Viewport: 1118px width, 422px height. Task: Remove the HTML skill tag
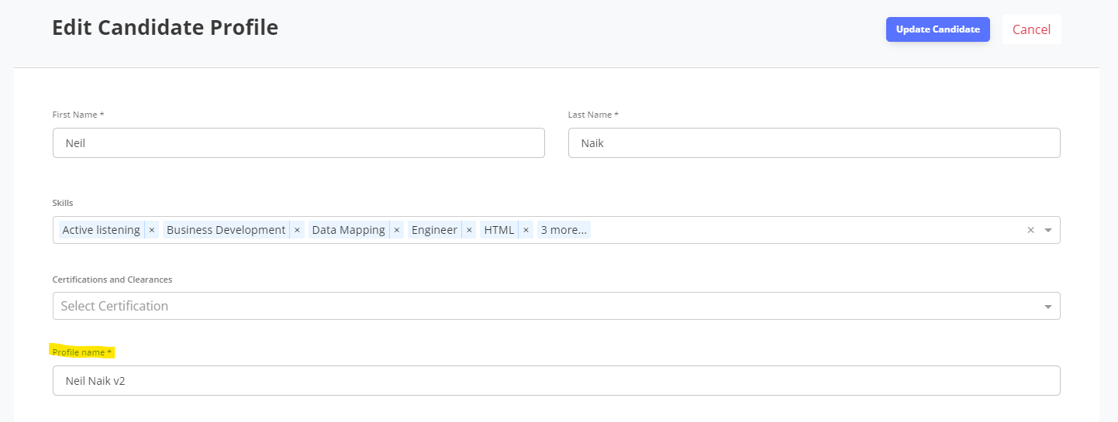pos(526,230)
